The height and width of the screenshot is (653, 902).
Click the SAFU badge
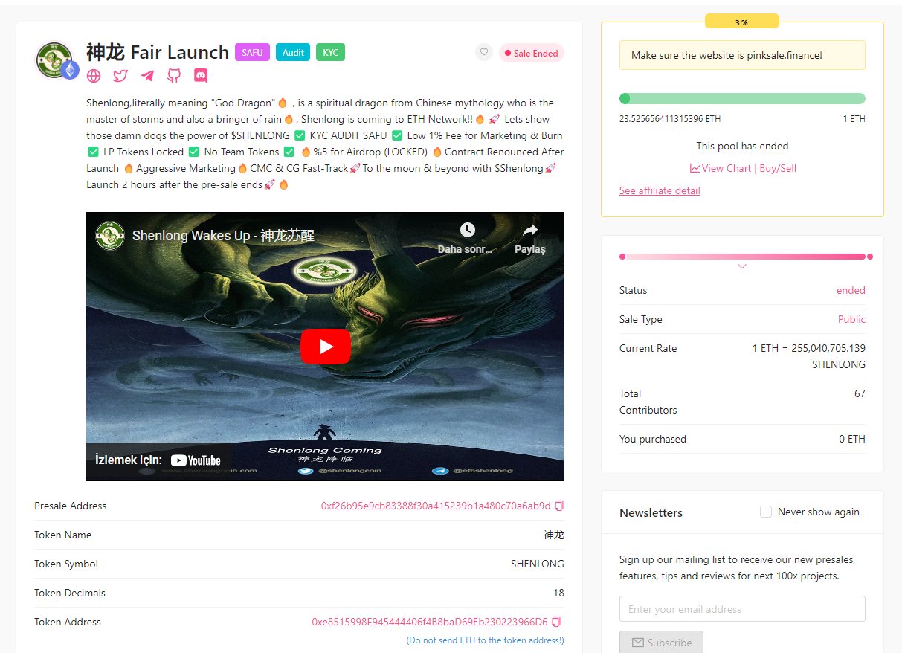(x=252, y=52)
